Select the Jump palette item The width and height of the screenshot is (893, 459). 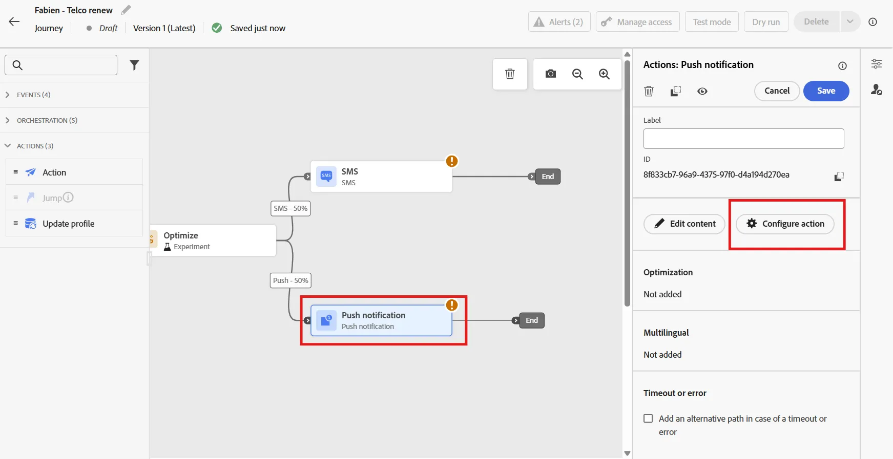(74, 198)
